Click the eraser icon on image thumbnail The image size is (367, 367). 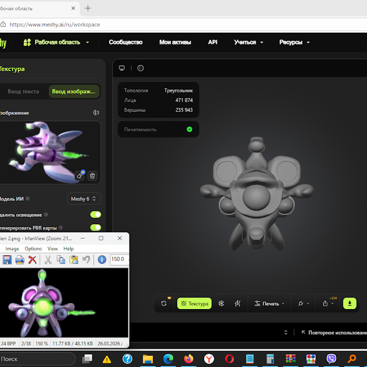tap(80, 175)
